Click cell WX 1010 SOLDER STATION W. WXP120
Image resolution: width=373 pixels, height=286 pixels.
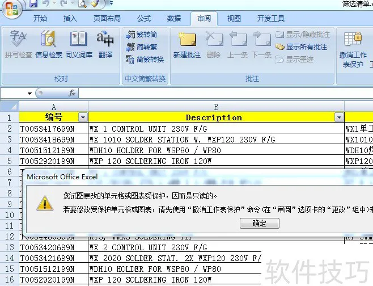[x=216, y=140]
